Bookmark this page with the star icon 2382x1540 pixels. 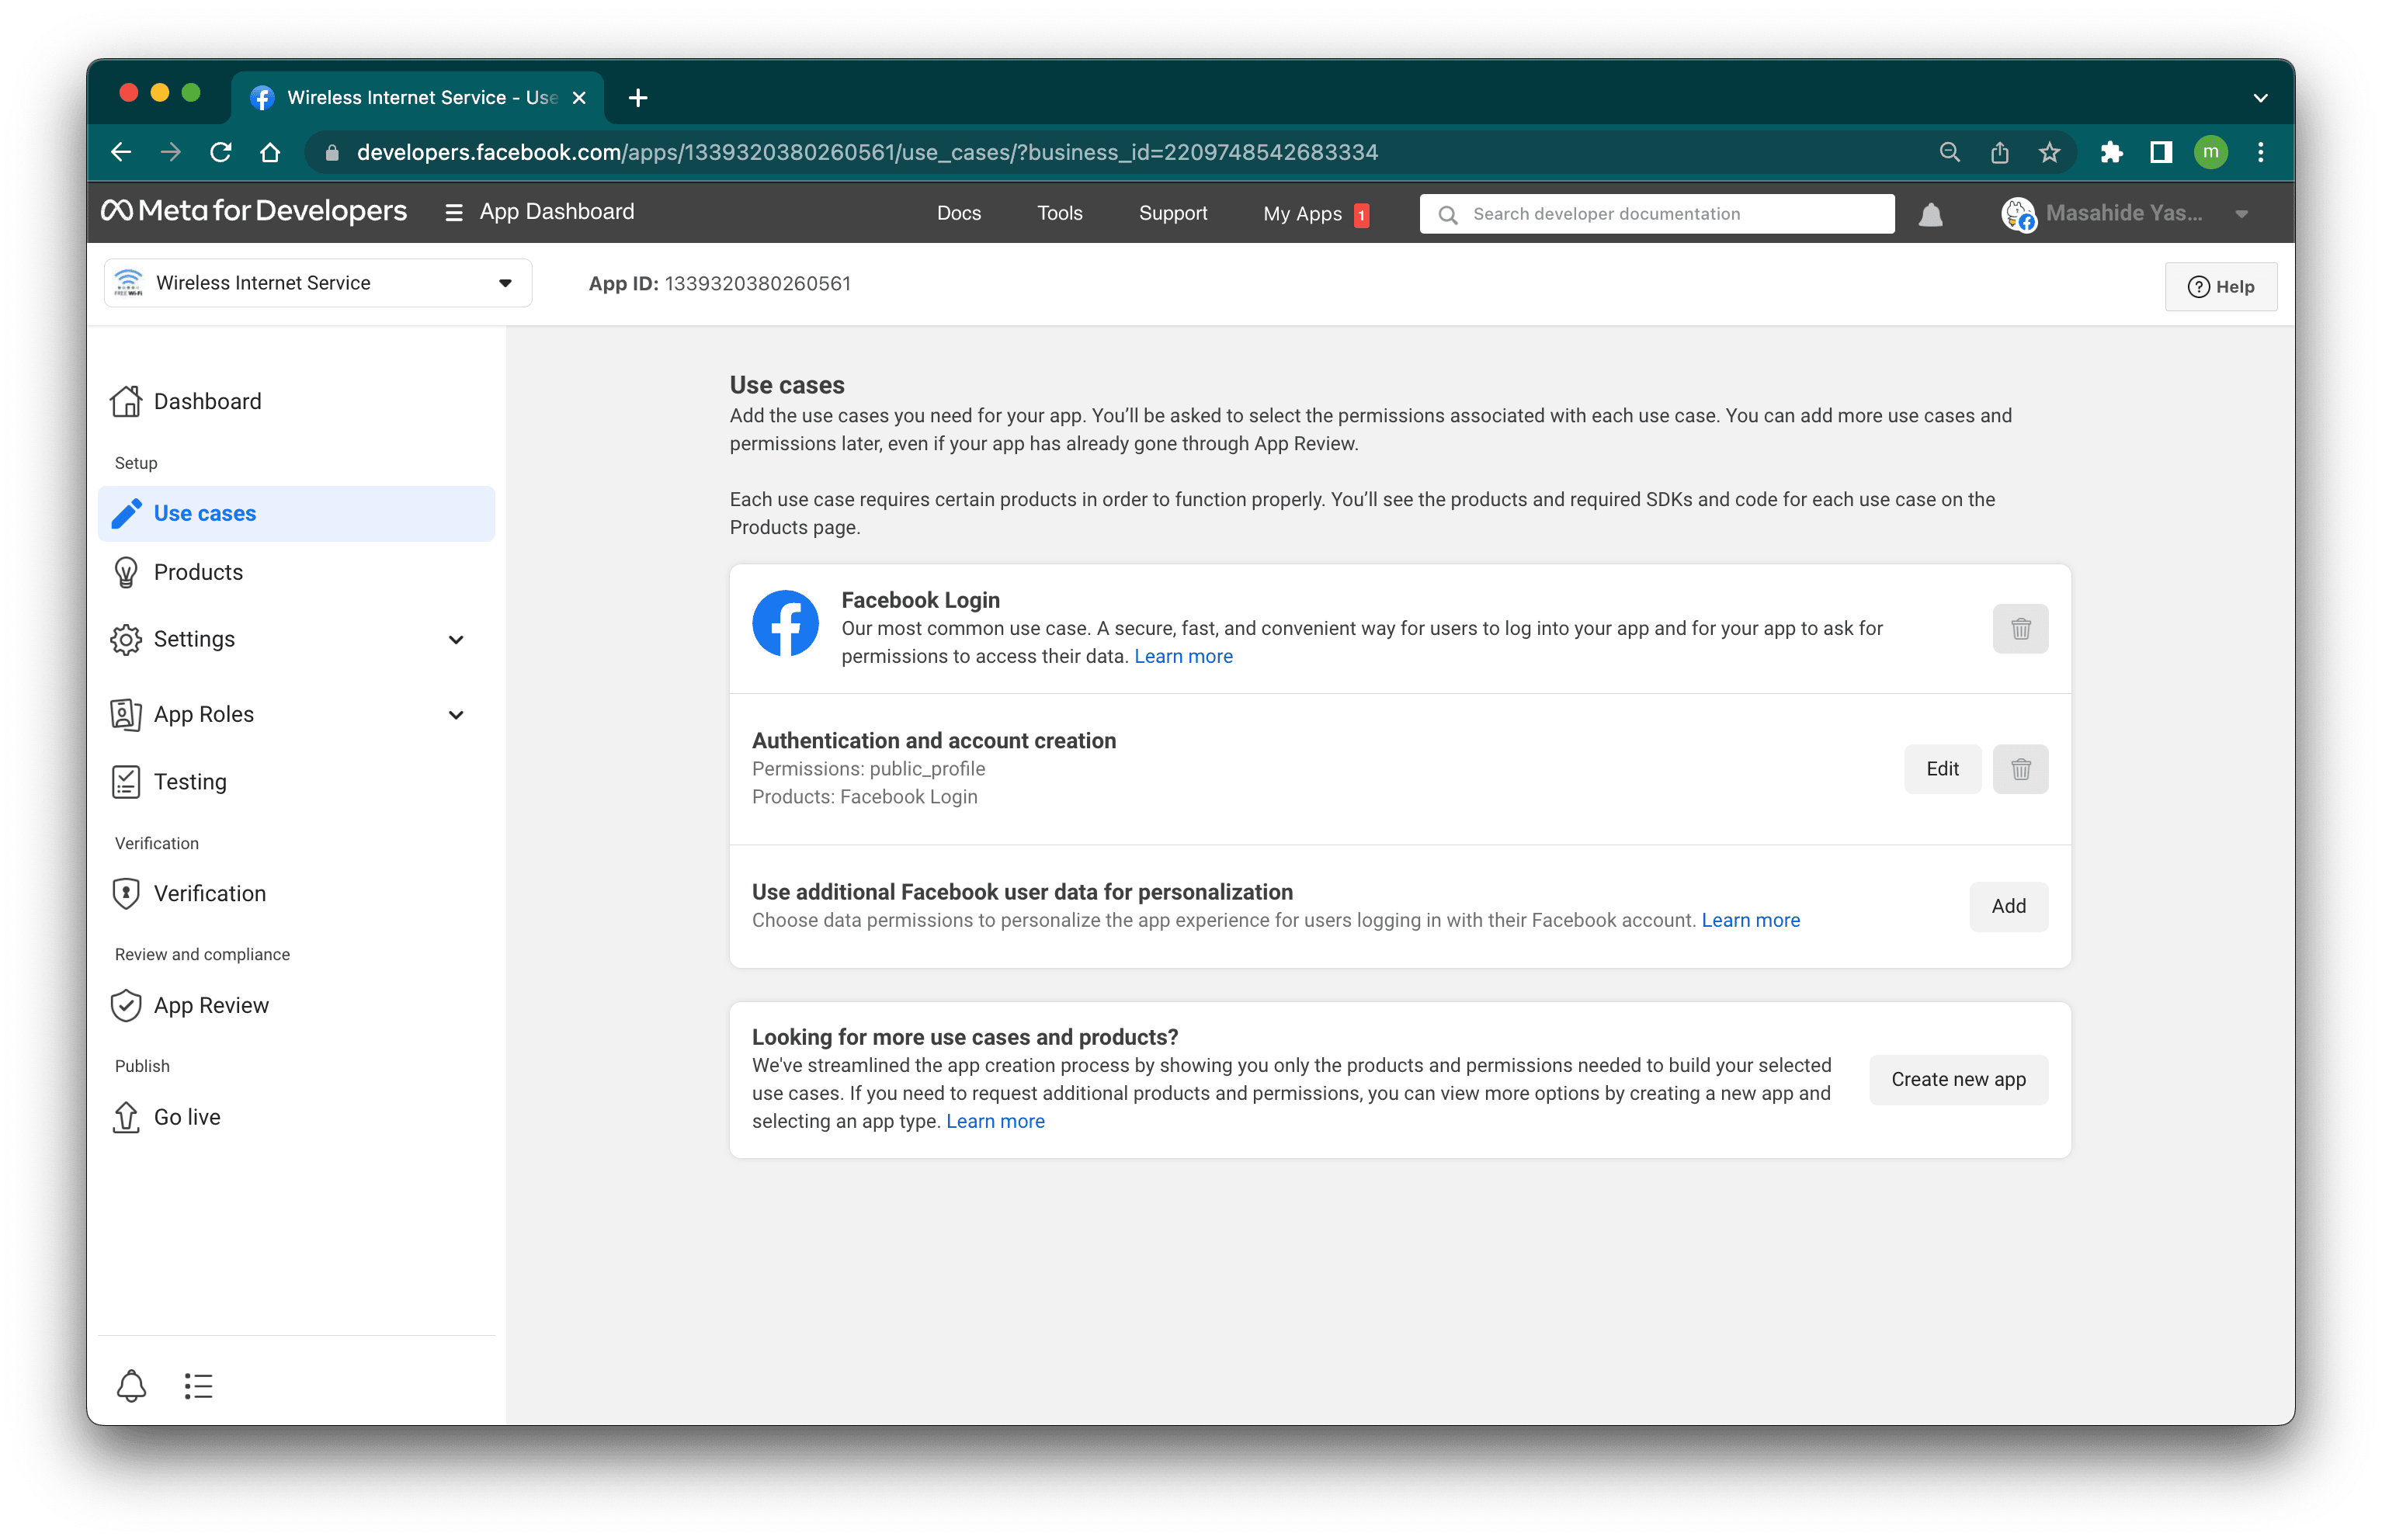pos(2049,152)
